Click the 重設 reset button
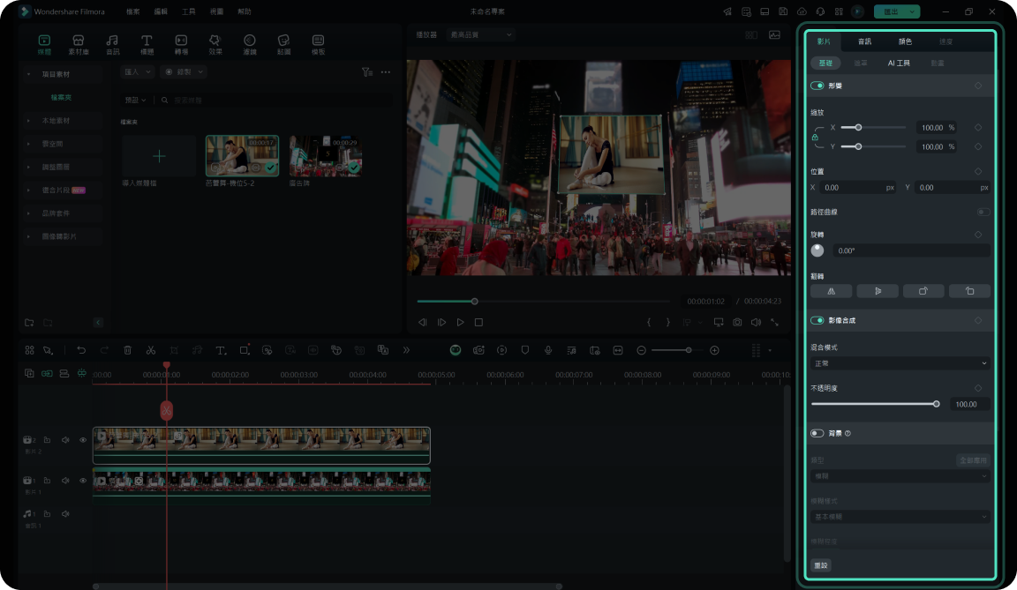This screenshot has height=590, width=1017. pyautogui.click(x=821, y=565)
